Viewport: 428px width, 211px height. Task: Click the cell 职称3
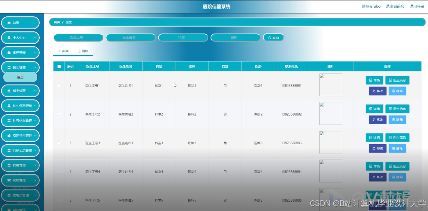coord(192,143)
